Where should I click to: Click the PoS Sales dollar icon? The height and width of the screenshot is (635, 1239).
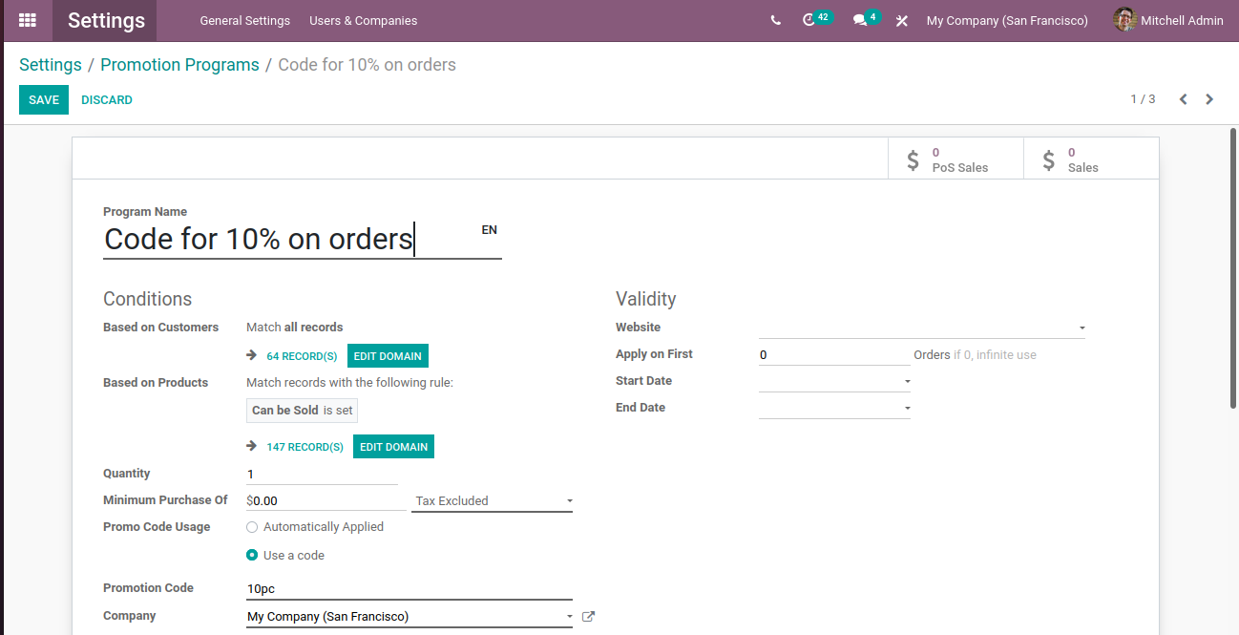(913, 159)
